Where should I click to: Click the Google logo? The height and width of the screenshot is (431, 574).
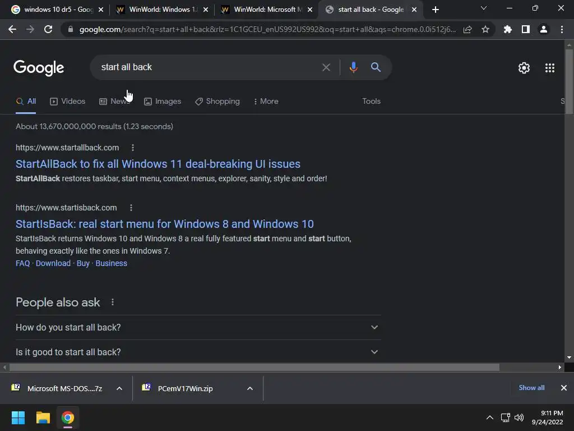pyautogui.click(x=39, y=68)
